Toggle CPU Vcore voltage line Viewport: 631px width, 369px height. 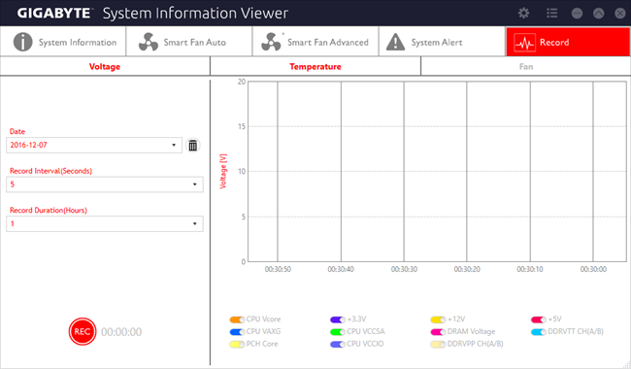(237, 319)
